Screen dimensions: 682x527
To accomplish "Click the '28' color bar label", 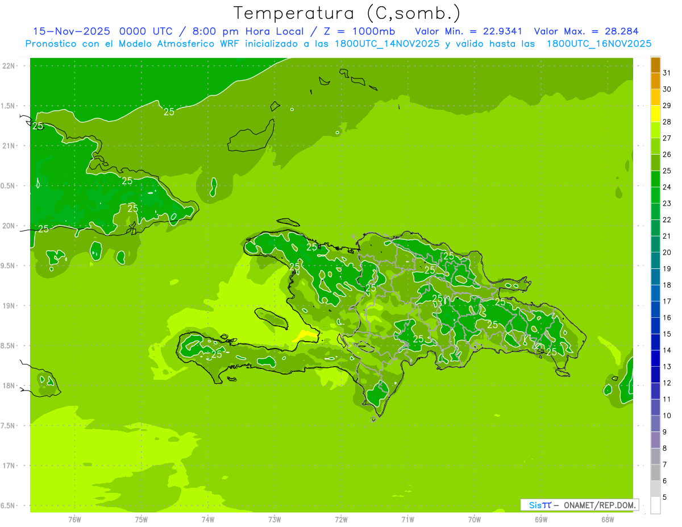I will [x=667, y=122].
